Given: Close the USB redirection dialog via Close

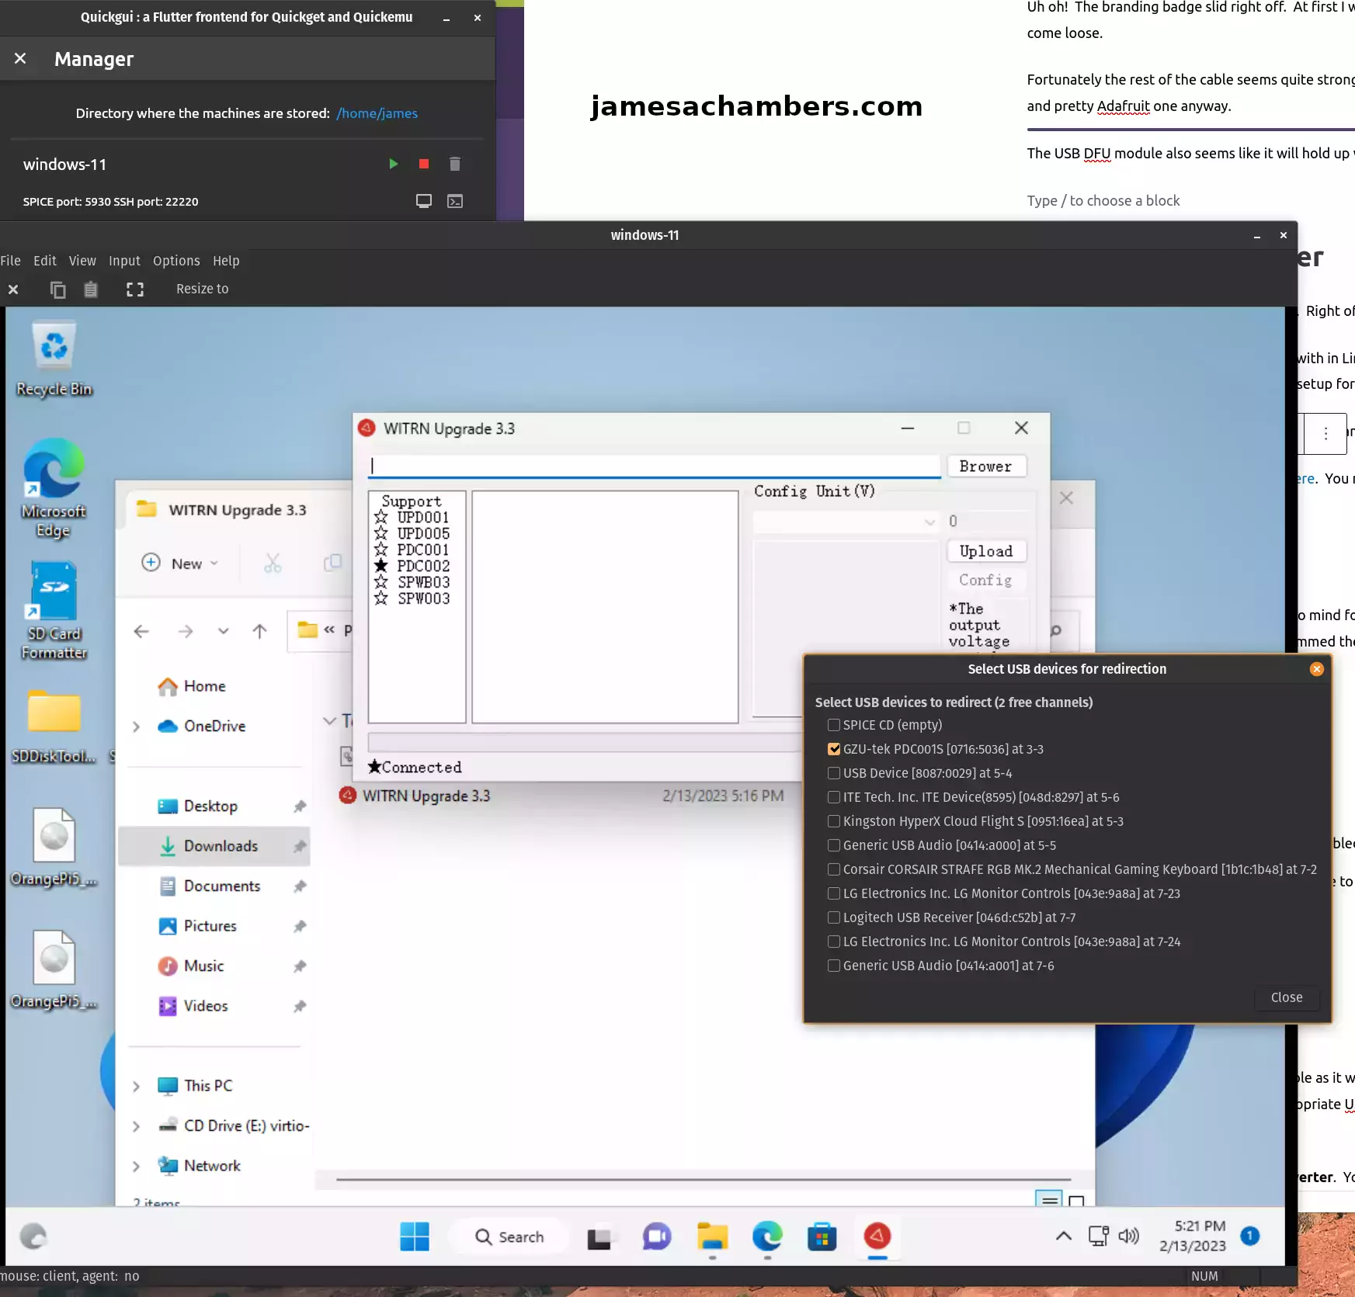Looking at the screenshot, I should (1286, 997).
